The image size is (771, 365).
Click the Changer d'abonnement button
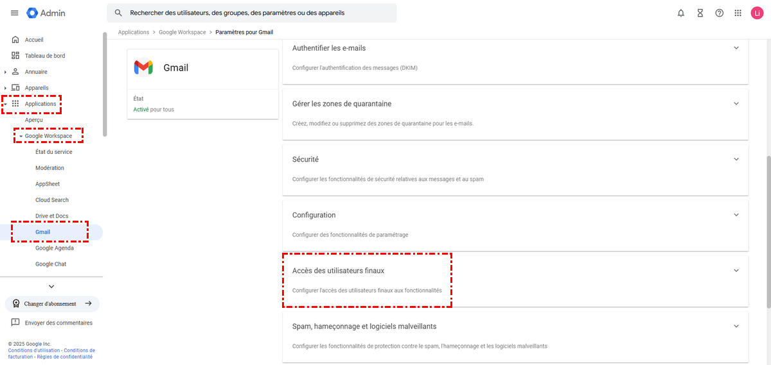pos(51,303)
